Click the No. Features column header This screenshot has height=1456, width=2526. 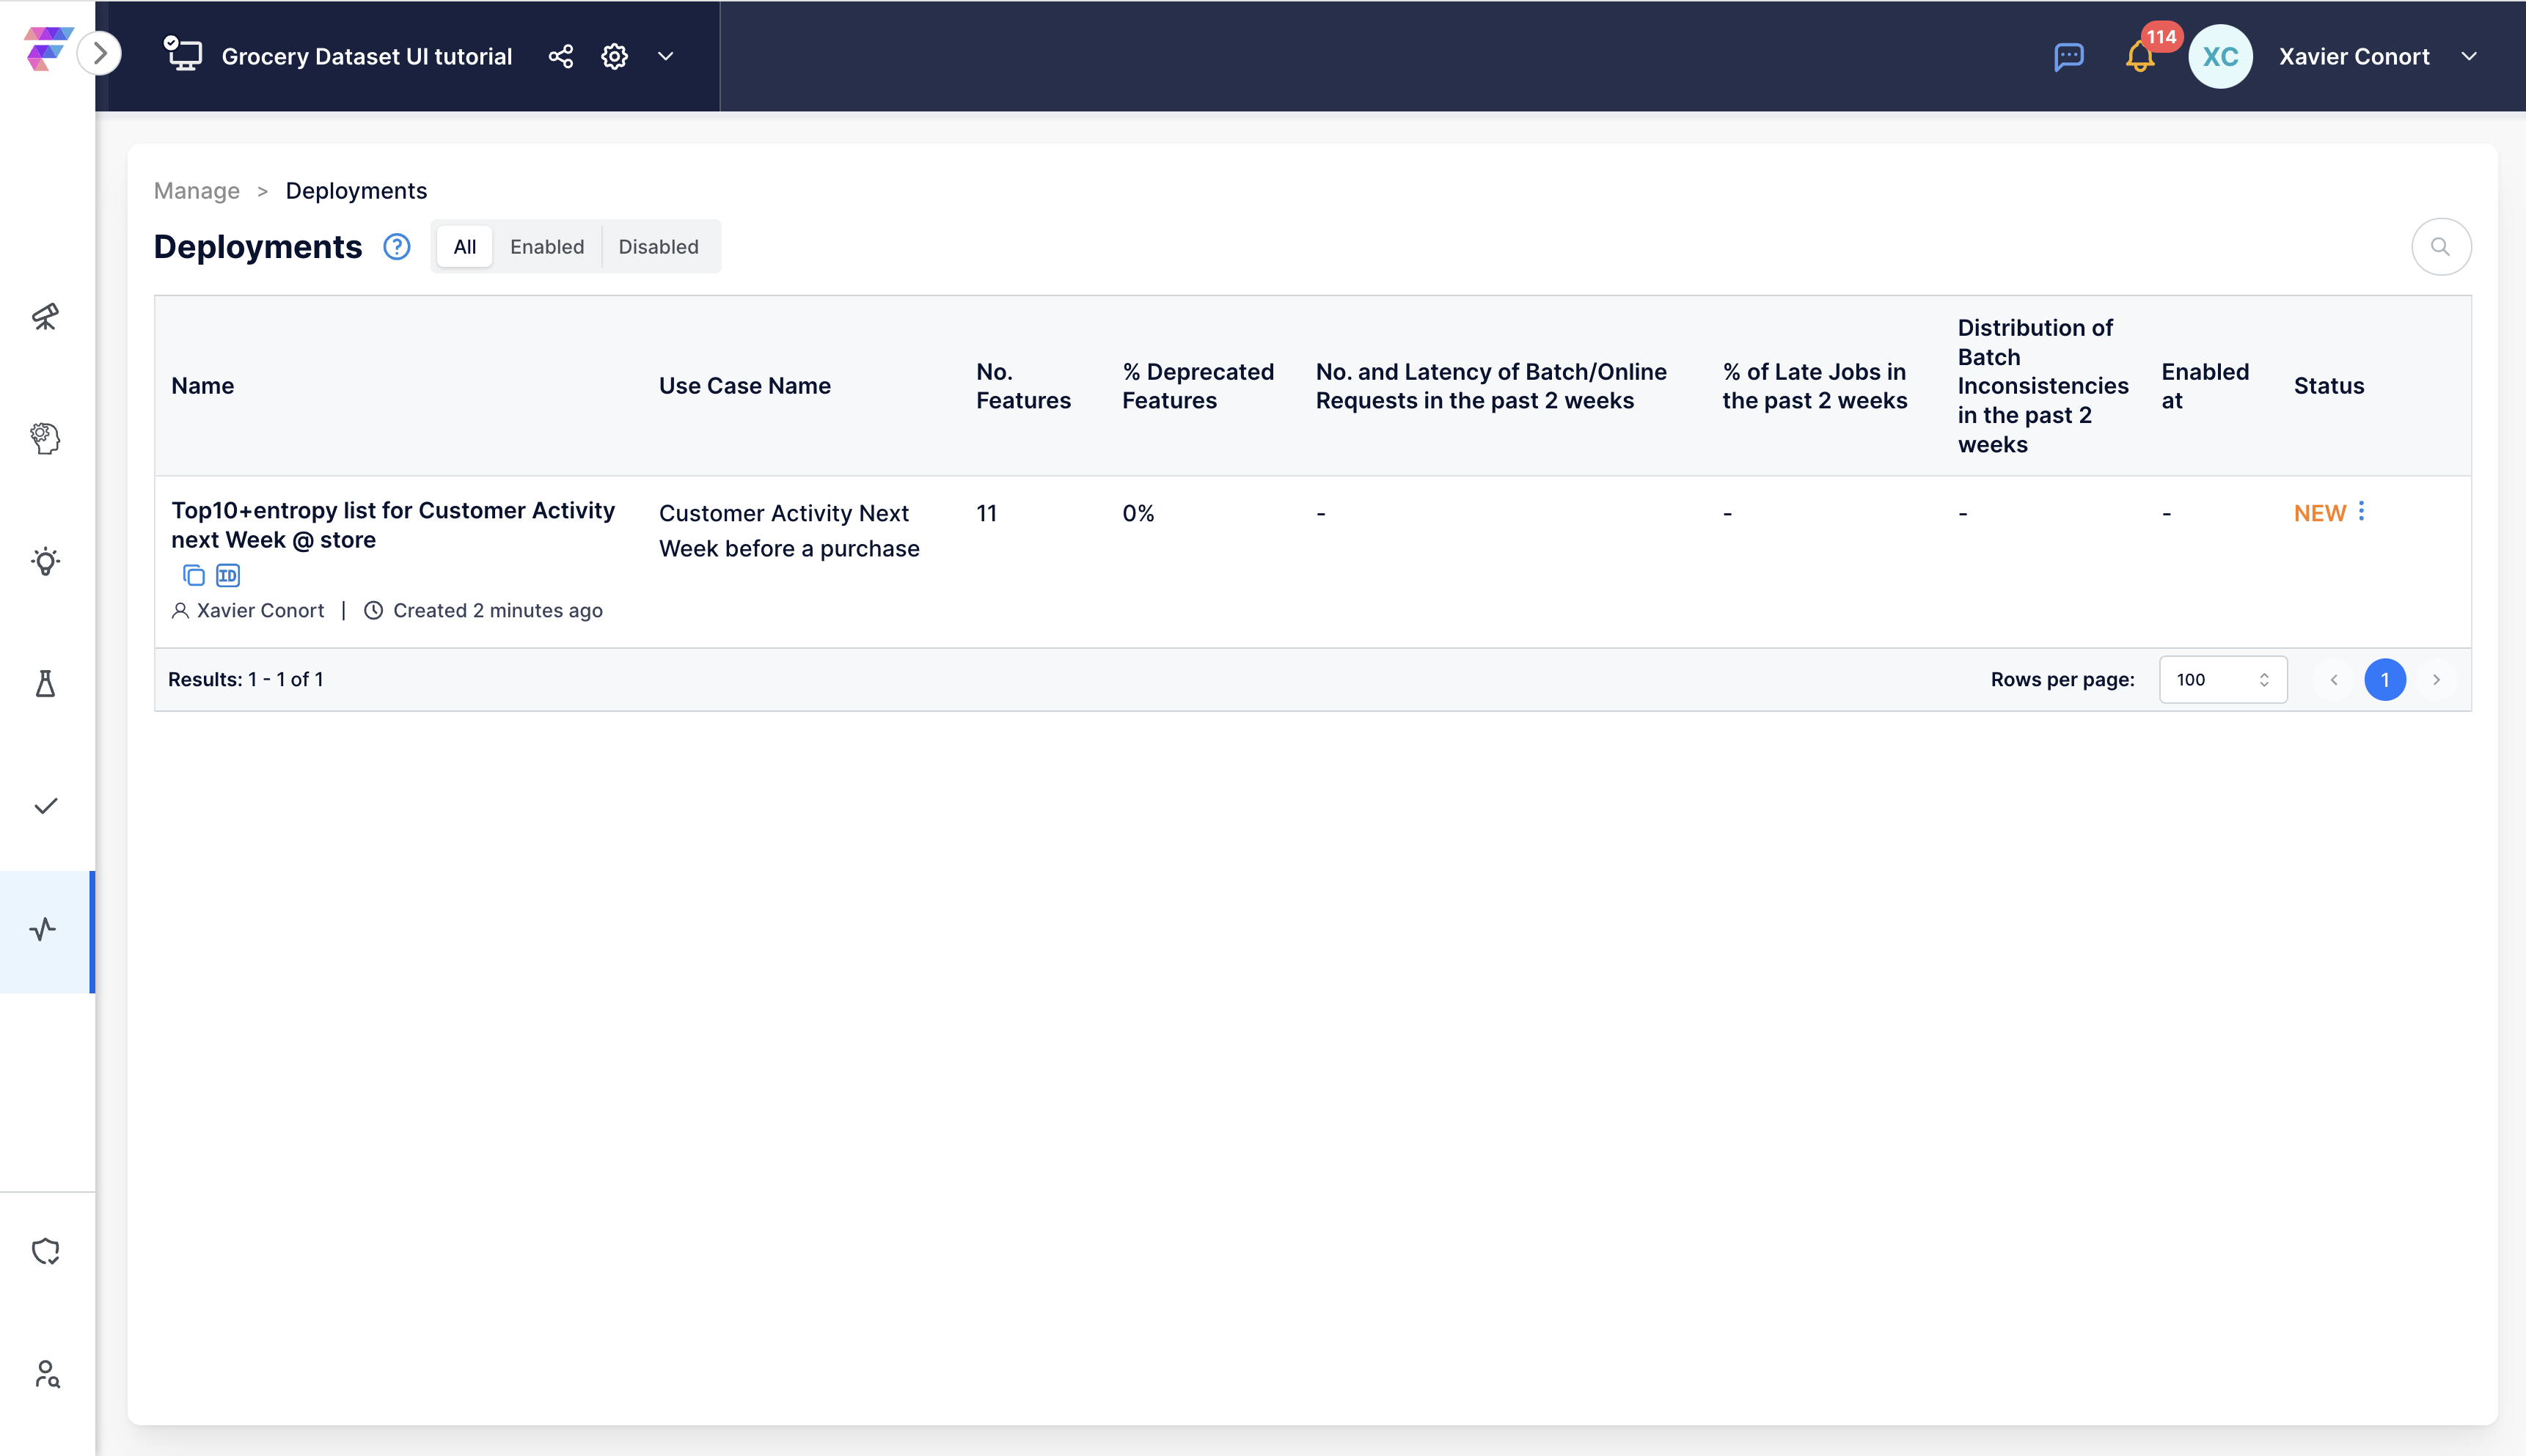coord(1023,386)
